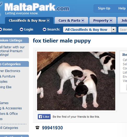The width and height of the screenshot is (127, 137).
Task: Open the Help link
Action: 122,8
